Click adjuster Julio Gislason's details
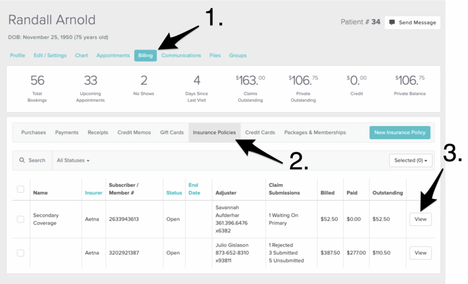This screenshot has width=468, height=284. (232, 253)
